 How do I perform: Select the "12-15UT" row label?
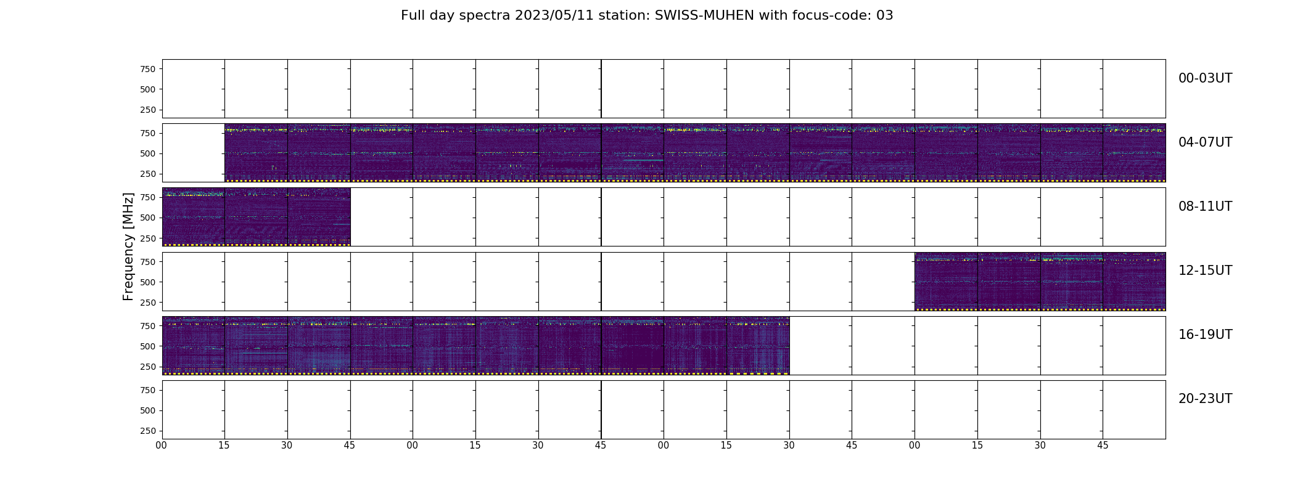tap(1205, 271)
